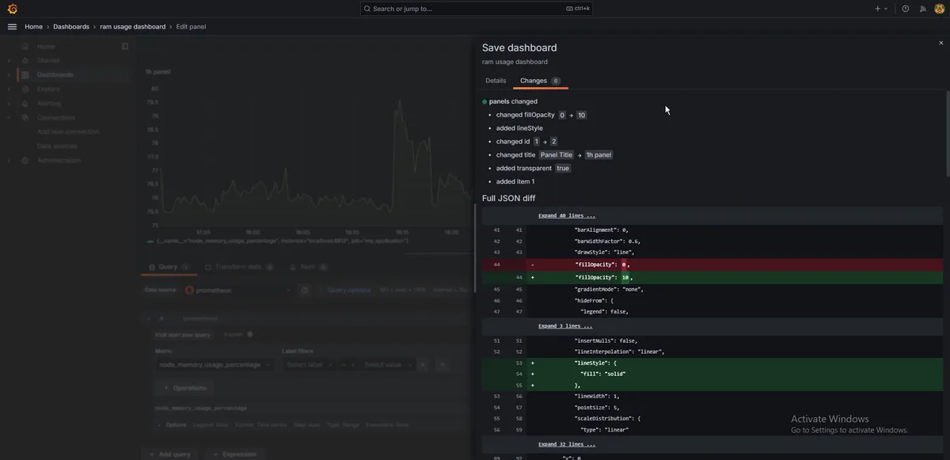Viewport: 950px width, 460px height.
Task: Open the news feed RSS icon
Action: tap(922, 9)
